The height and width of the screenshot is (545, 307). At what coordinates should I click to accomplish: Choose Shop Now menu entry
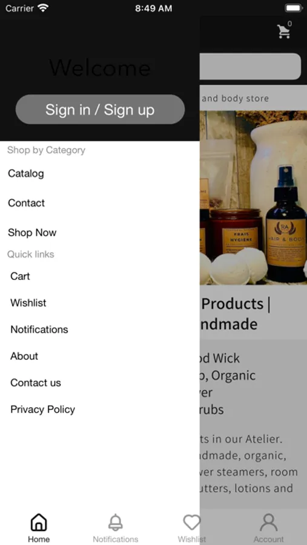point(32,233)
